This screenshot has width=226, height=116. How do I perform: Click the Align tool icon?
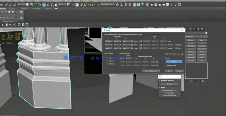[x=121, y=4]
